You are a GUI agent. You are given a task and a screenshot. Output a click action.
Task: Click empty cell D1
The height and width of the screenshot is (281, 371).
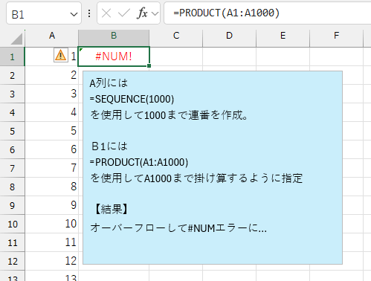[229, 56]
